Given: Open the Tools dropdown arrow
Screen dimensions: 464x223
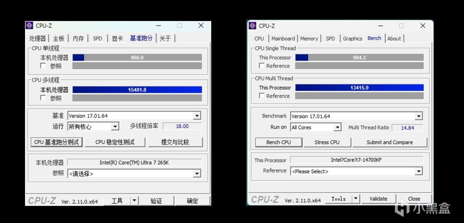Looking at the screenshot, I should point(356,199).
